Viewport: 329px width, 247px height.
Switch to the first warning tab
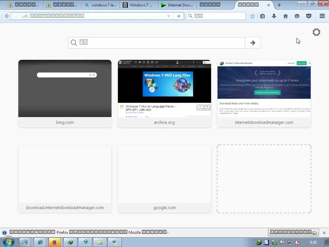[23, 5]
